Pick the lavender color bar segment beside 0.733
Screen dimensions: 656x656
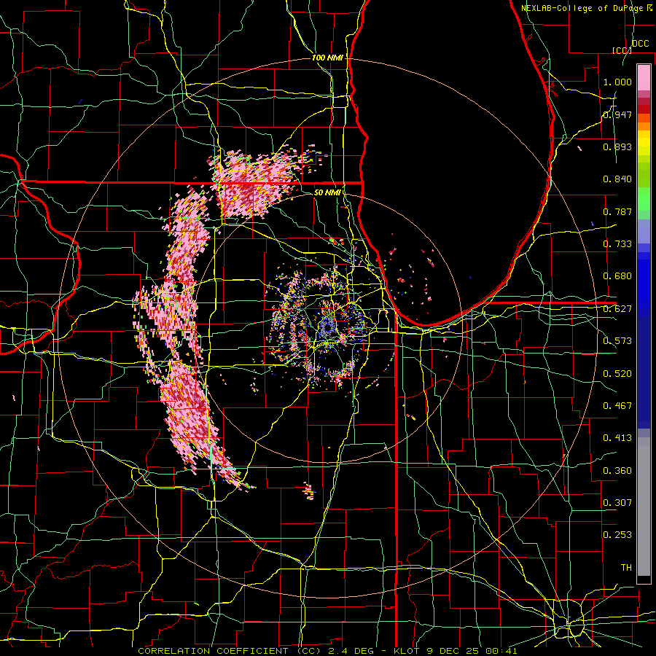[x=644, y=233]
